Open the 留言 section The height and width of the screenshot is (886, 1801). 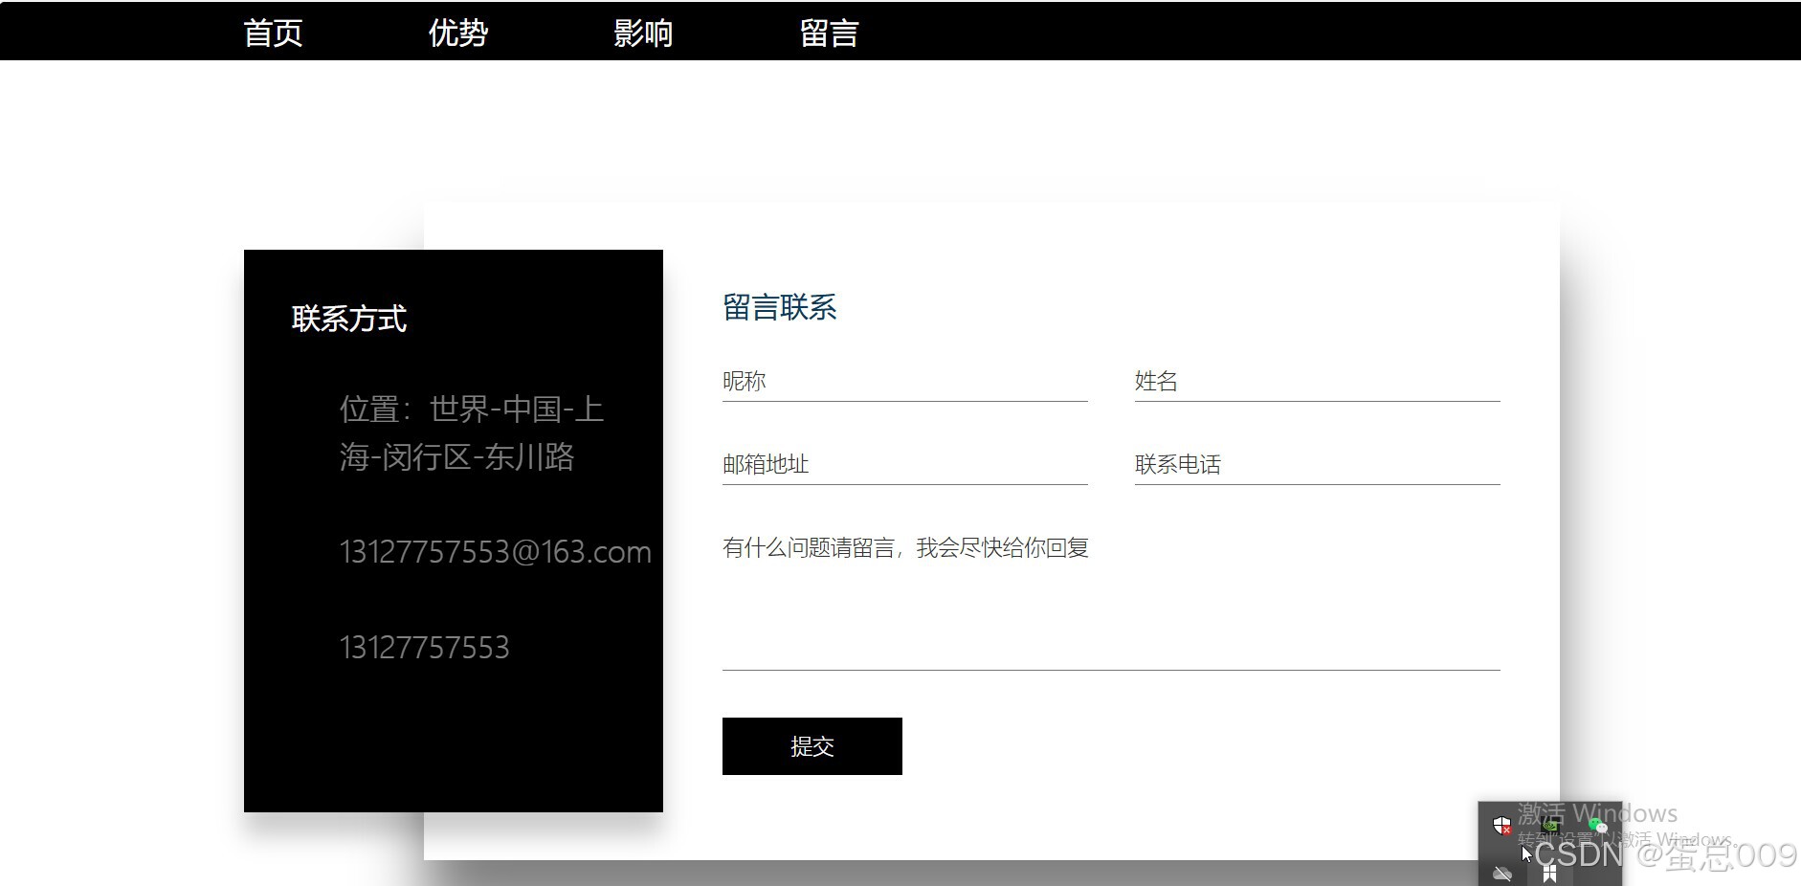click(829, 32)
